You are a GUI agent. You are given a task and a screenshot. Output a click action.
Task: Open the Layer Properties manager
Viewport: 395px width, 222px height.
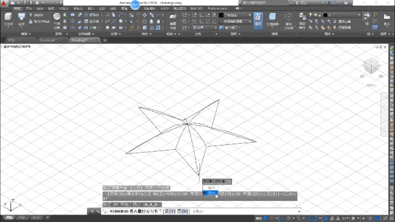pos(302,20)
